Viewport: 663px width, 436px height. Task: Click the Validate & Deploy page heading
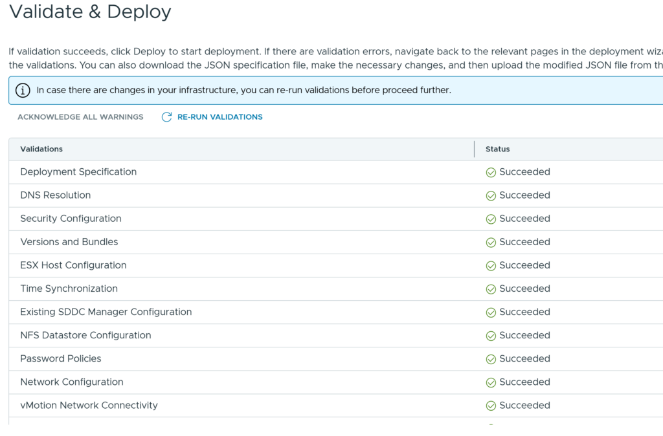pos(90,12)
